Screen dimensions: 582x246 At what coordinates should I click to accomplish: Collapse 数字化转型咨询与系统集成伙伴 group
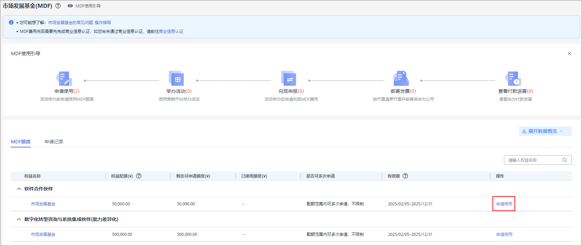point(19,219)
